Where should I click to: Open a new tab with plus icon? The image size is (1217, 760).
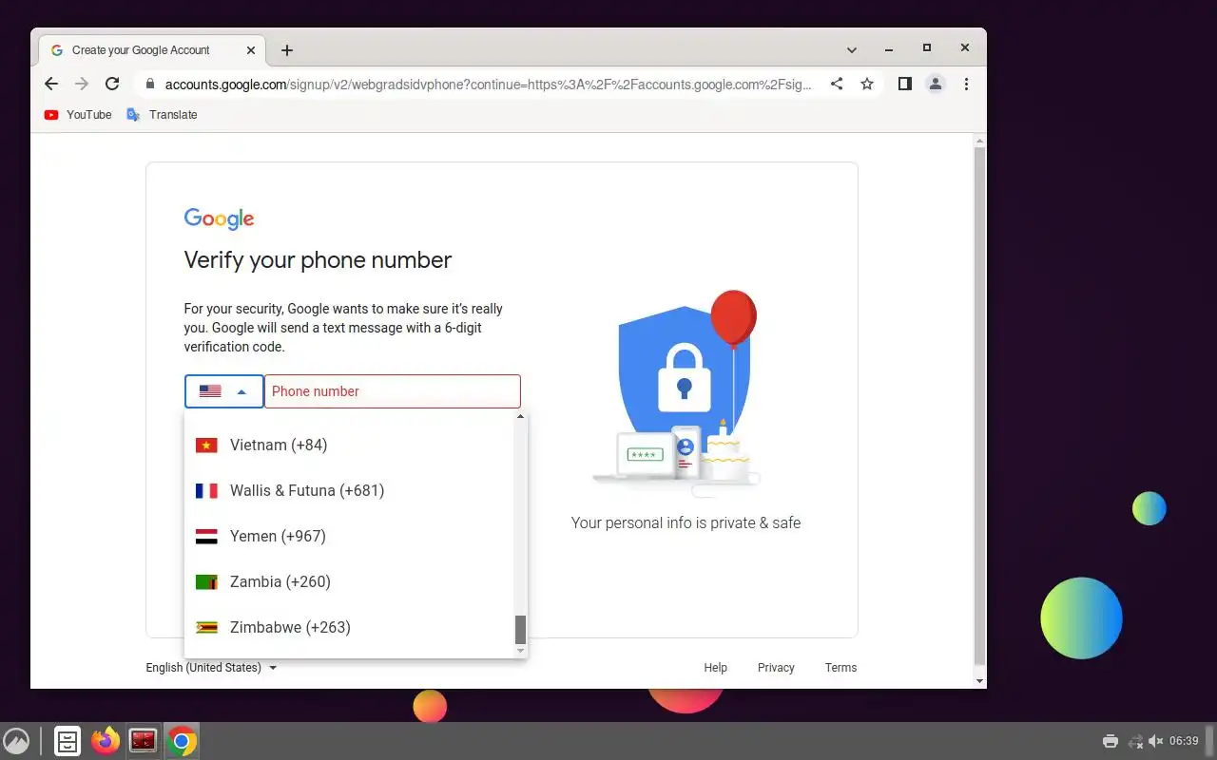click(x=287, y=50)
